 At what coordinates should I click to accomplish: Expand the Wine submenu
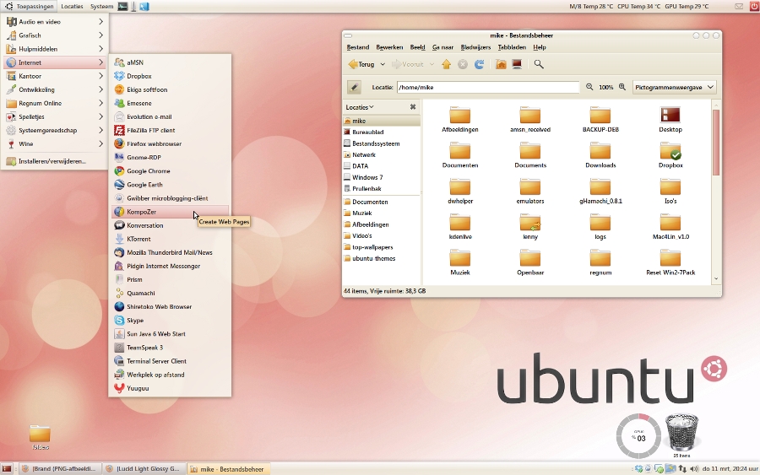click(55, 143)
